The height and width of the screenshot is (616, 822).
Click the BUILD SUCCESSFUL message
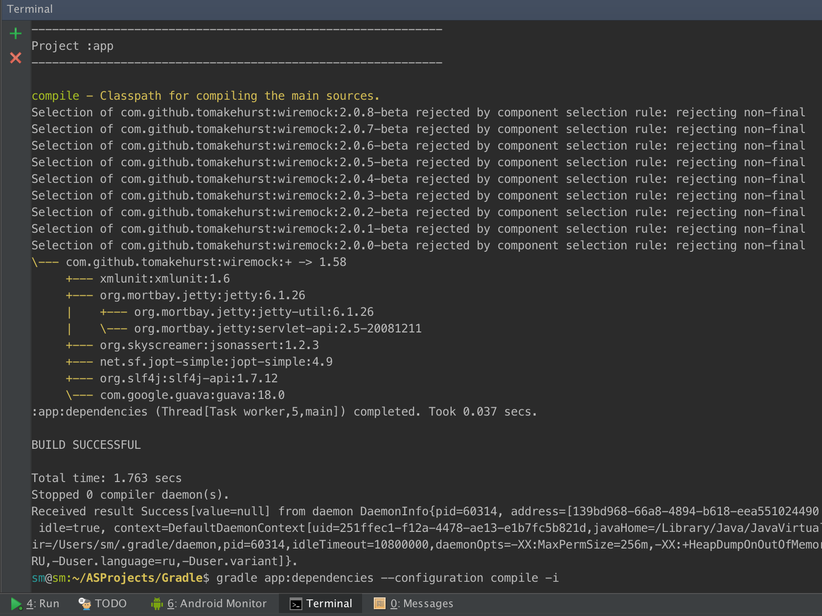(x=86, y=445)
